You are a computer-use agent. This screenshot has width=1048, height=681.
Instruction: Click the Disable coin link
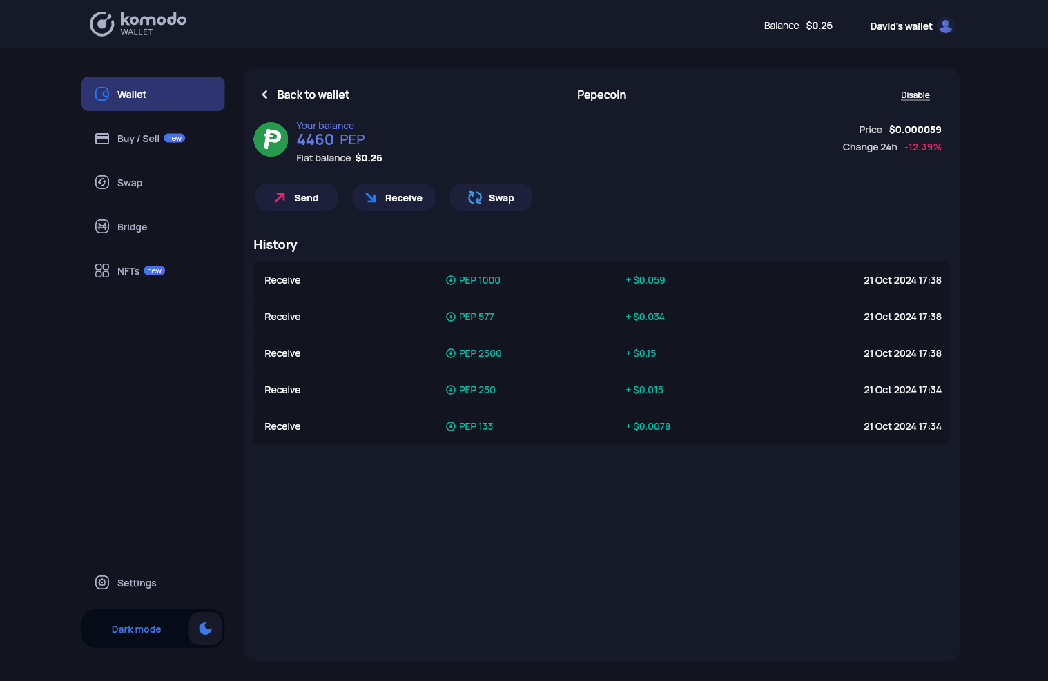point(915,95)
